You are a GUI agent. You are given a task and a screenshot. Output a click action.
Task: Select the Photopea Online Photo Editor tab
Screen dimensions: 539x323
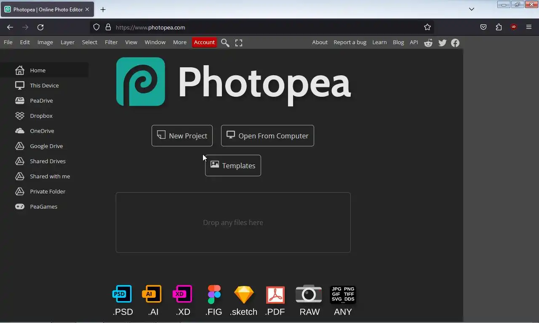pyautogui.click(x=47, y=9)
